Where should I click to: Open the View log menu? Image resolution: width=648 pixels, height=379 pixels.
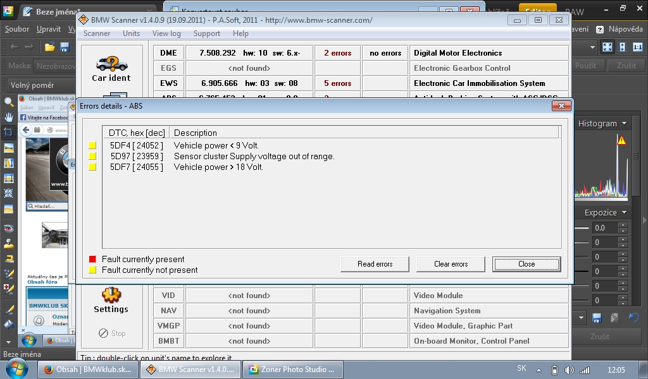pyautogui.click(x=166, y=33)
